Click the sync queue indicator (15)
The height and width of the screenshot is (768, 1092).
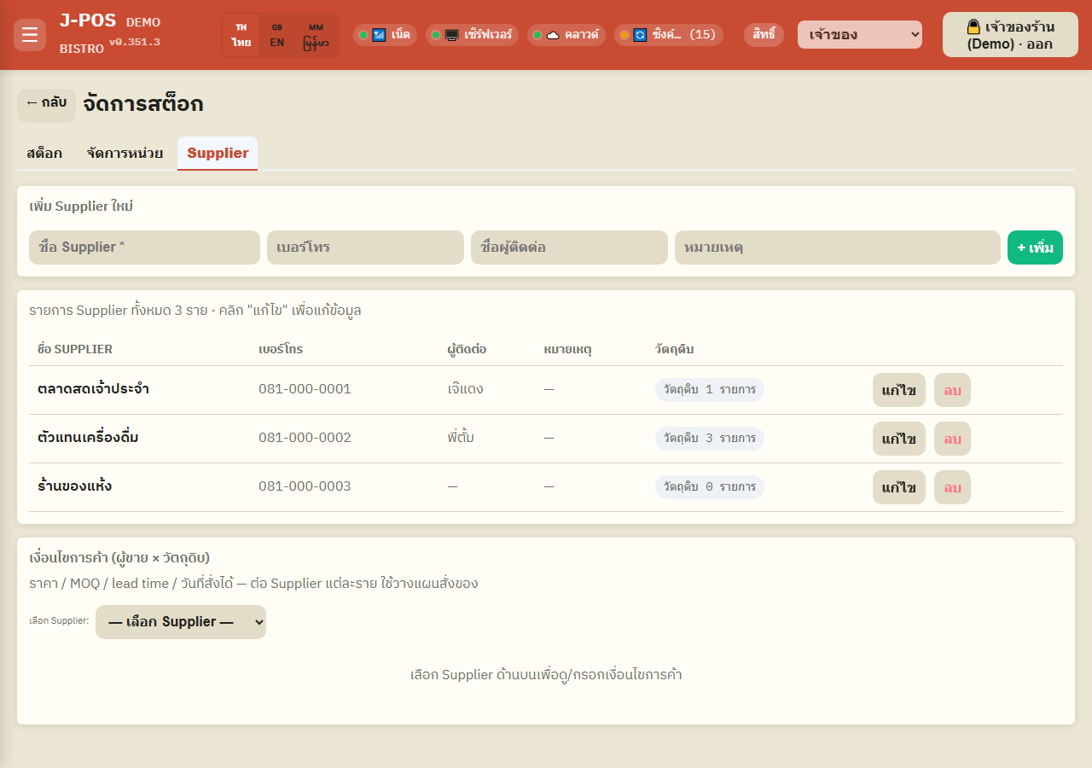pos(669,35)
